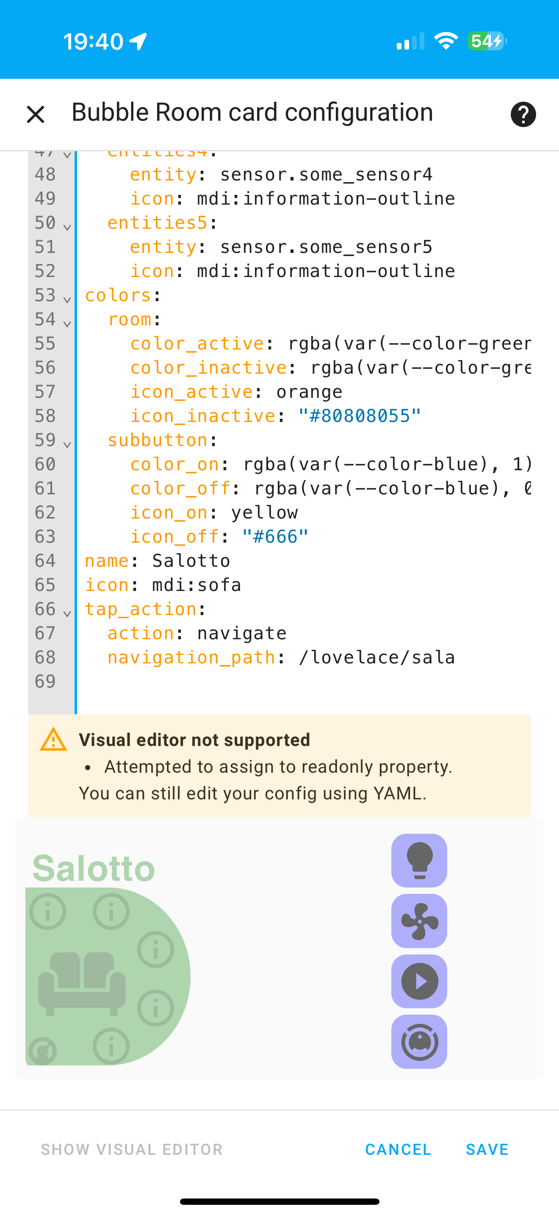Screen dimensions: 559x1215
Task: Fold the subbutton block on line 59
Action: (67, 444)
